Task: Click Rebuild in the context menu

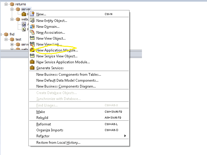Action: (x=42, y=118)
